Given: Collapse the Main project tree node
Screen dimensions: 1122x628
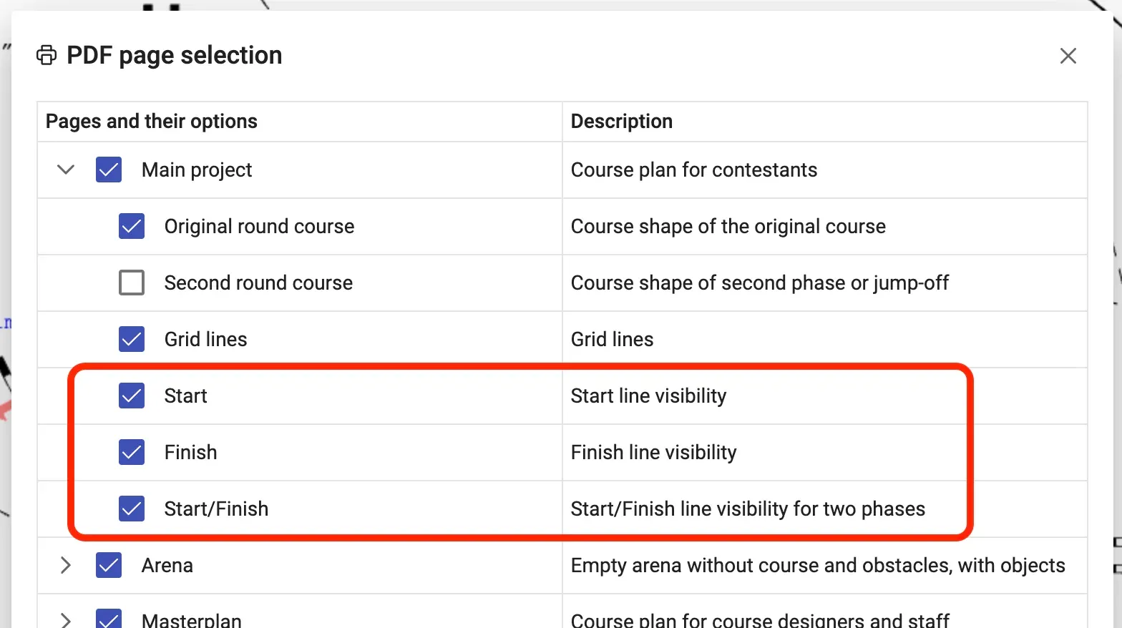Looking at the screenshot, I should pos(66,170).
